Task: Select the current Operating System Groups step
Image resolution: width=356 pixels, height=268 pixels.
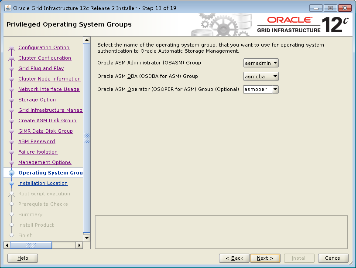Action: click(x=51, y=173)
